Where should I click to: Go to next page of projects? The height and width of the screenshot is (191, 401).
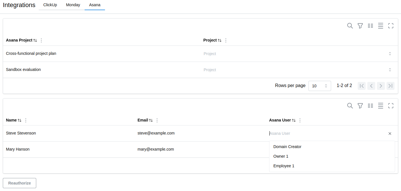tap(381, 86)
